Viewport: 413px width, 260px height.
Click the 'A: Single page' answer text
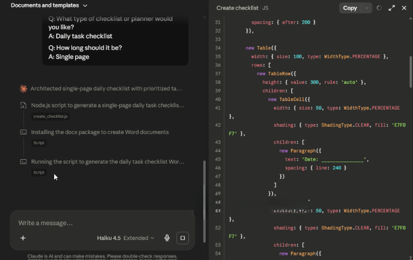[69, 57]
